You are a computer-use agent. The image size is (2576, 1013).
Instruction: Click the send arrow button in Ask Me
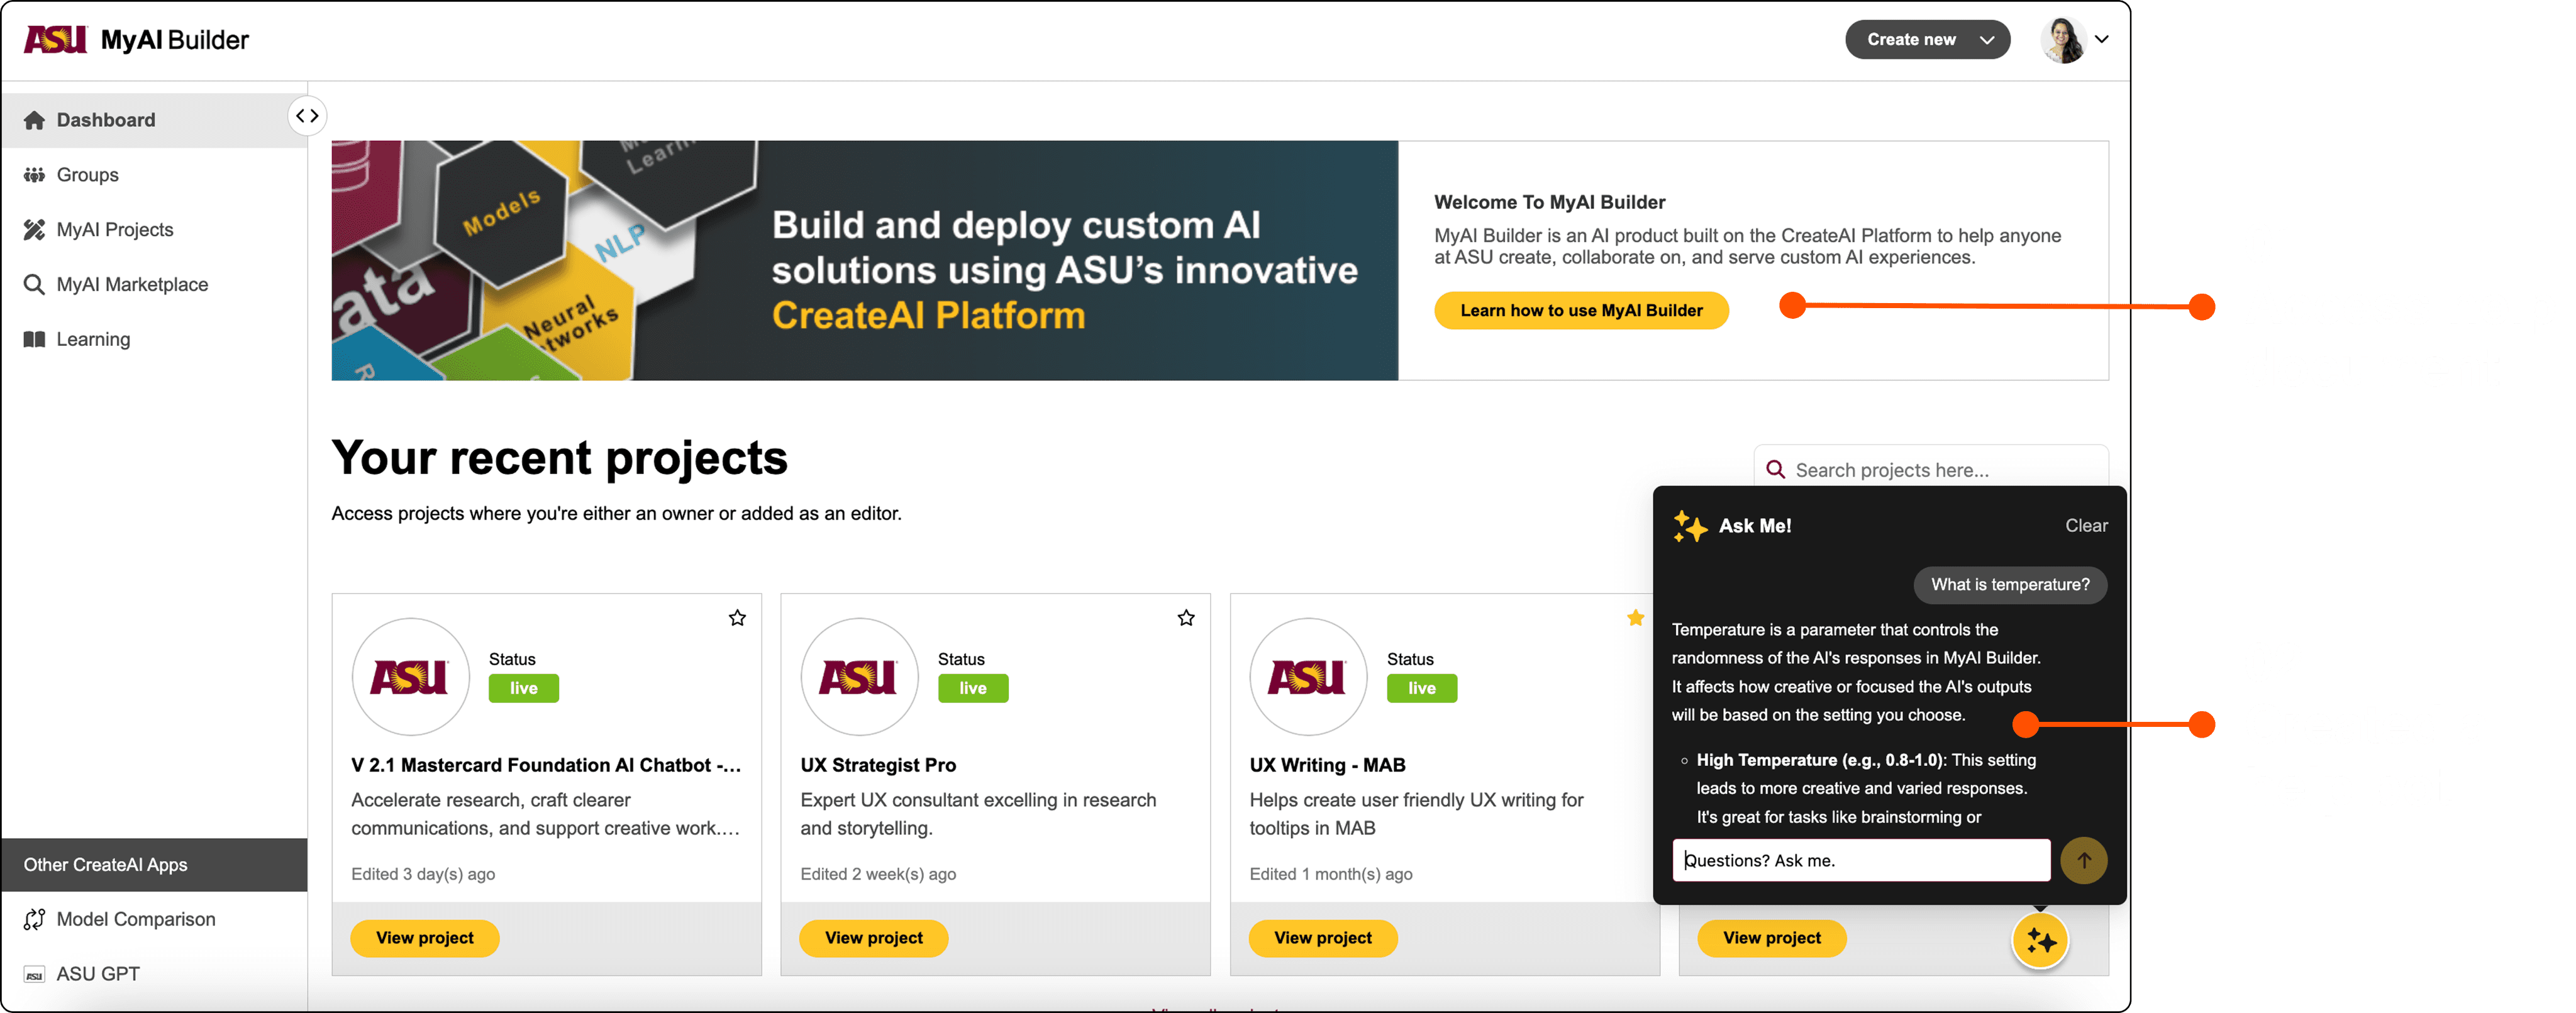point(2083,860)
